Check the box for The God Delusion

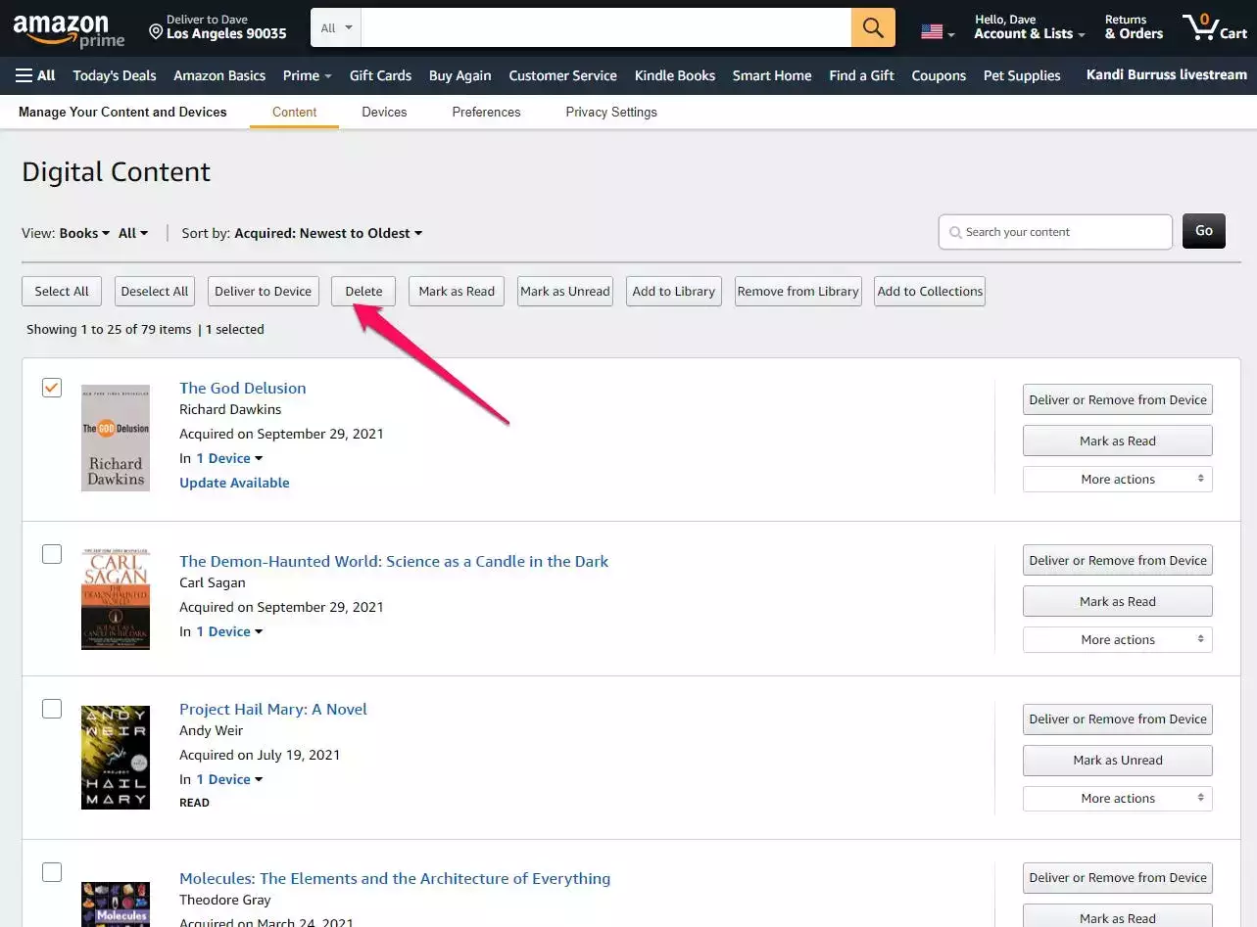[x=52, y=388]
